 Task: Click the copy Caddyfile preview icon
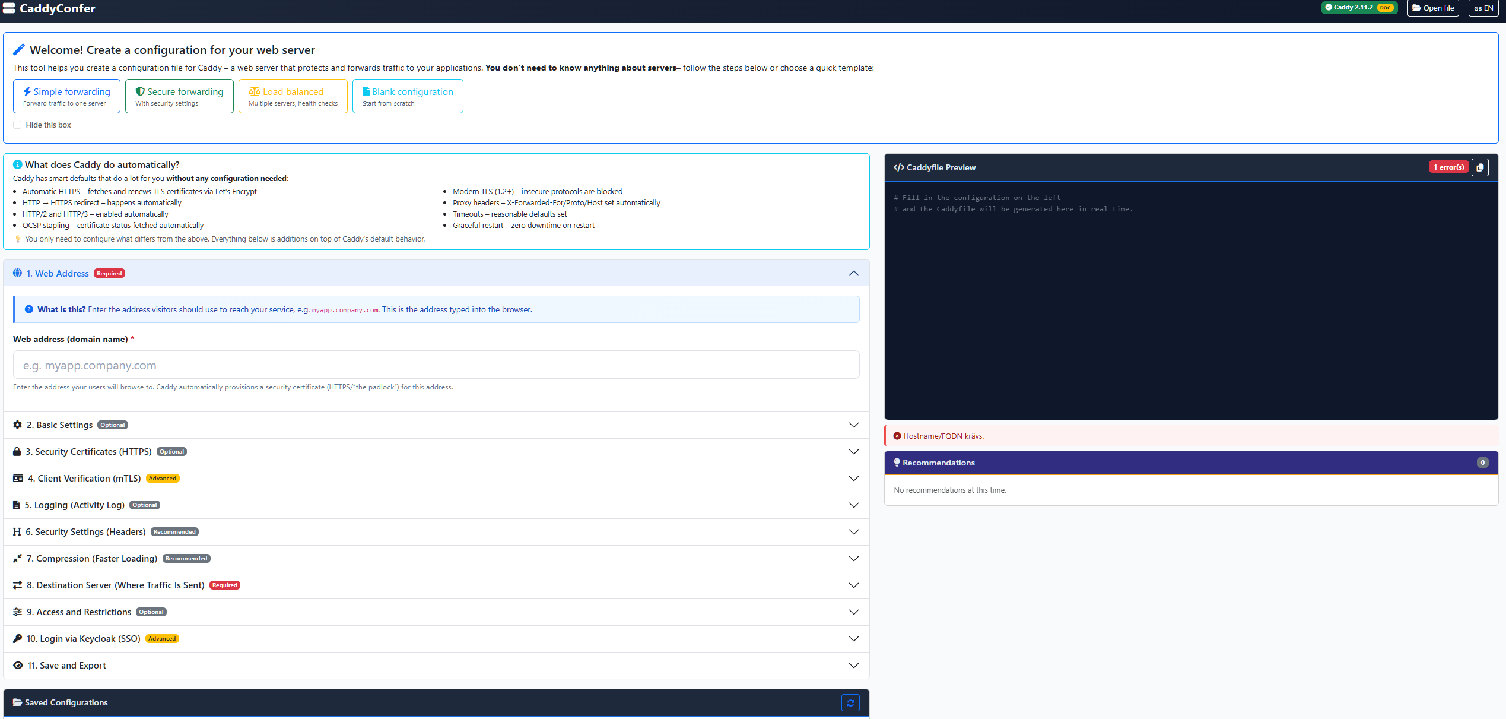(x=1480, y=167)
